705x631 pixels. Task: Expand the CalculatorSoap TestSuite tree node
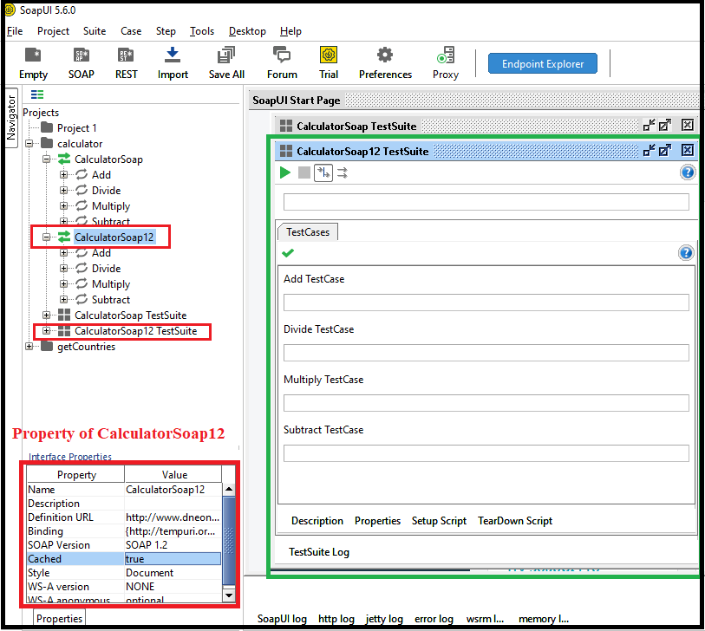tap(46, 315)
